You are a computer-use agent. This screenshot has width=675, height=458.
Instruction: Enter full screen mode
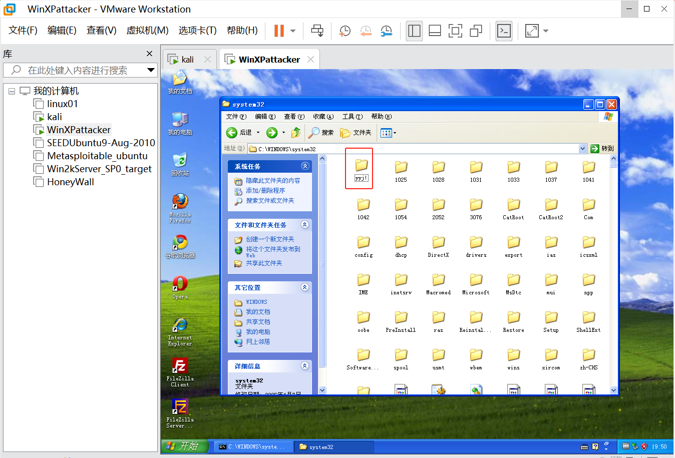455,31
